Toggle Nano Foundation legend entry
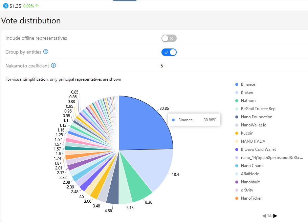 [254, 117]
